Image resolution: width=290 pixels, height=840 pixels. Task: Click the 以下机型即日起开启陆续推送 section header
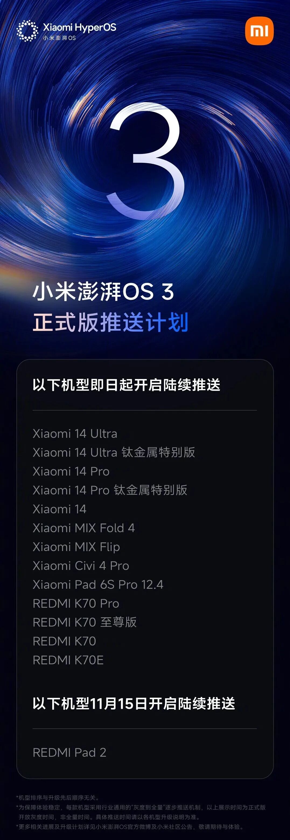tap(127, 385)
